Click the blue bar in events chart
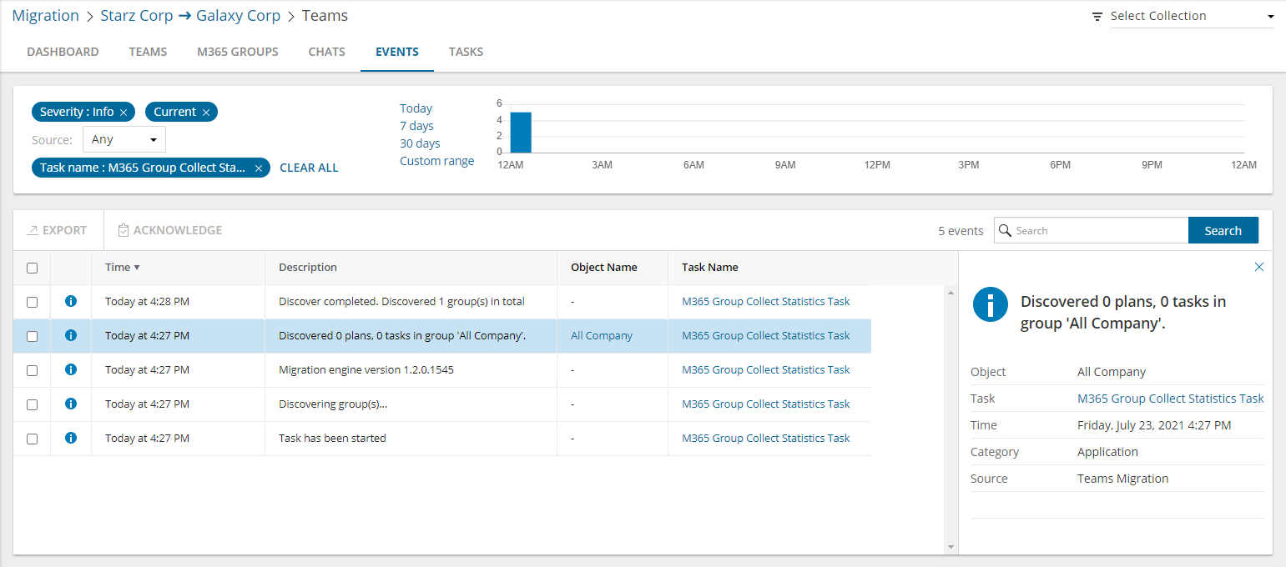Image resolution: width=1286 pixels, height=567 pixels. coord(521,133)
